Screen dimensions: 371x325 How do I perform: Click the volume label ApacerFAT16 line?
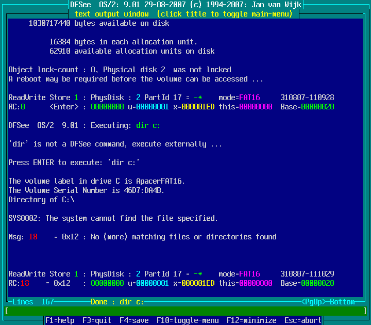point(97,181)
